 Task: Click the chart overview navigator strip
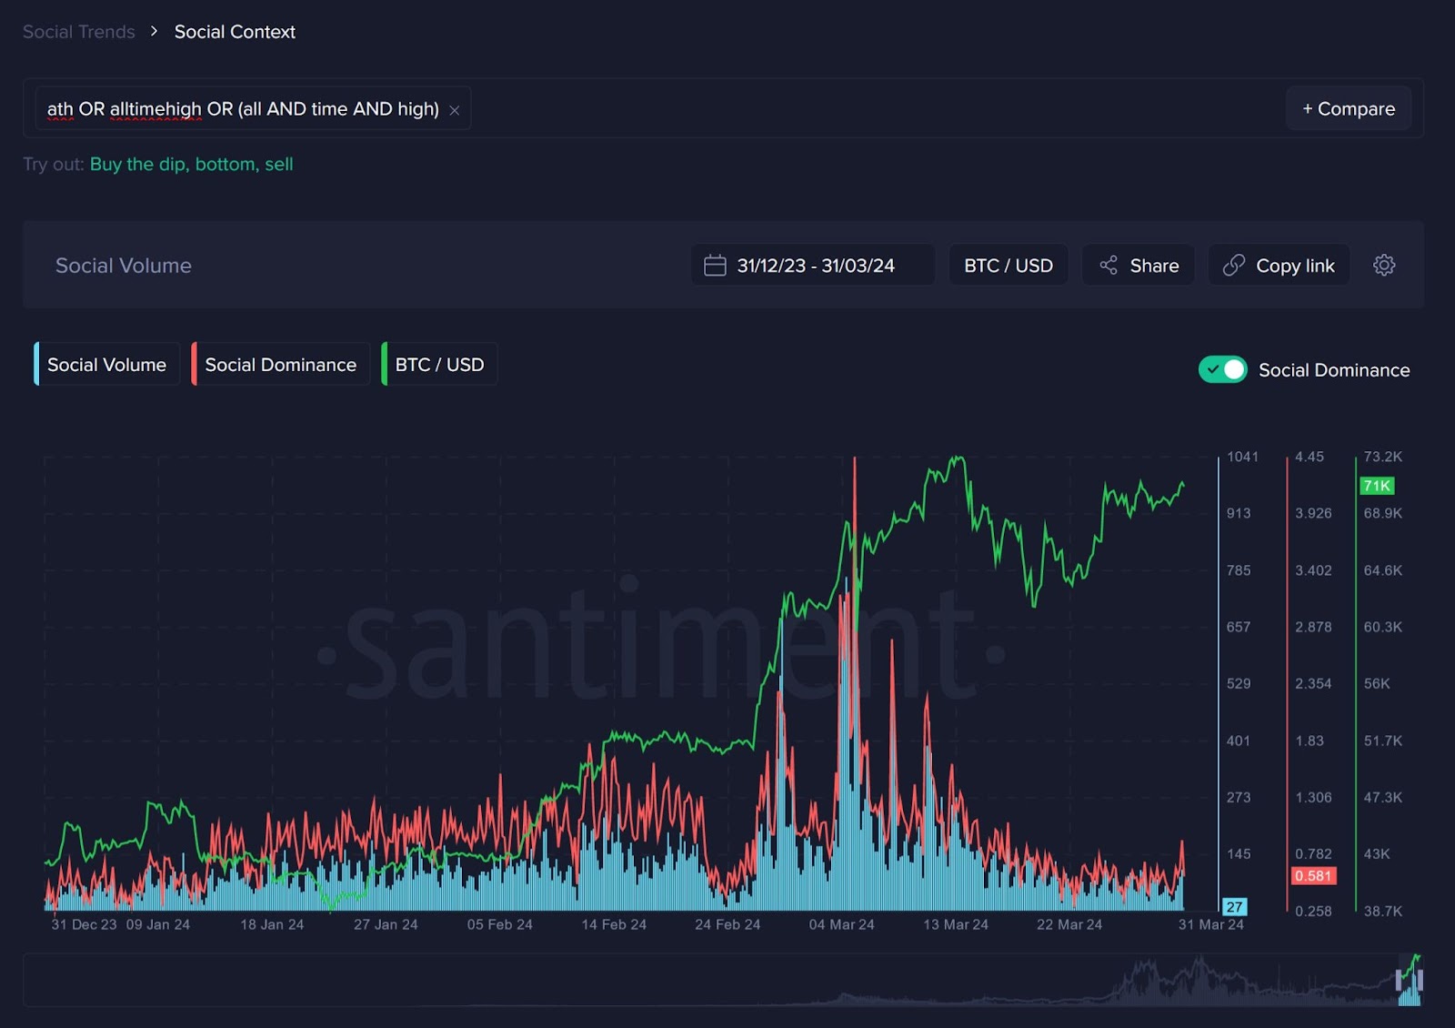[x=723, y=980]
